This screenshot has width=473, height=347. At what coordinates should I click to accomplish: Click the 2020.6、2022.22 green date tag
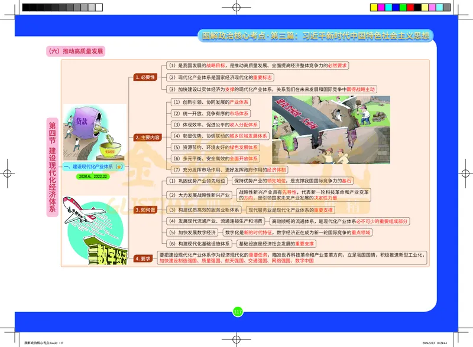[92, 176]
